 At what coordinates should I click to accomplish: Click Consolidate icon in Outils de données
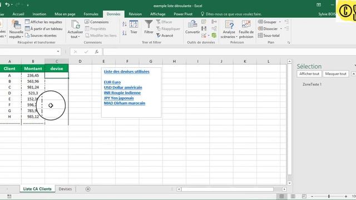[214, 22]
